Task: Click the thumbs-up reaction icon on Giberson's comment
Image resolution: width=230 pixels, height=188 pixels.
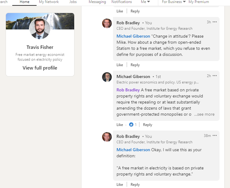Action: (131, 125)
